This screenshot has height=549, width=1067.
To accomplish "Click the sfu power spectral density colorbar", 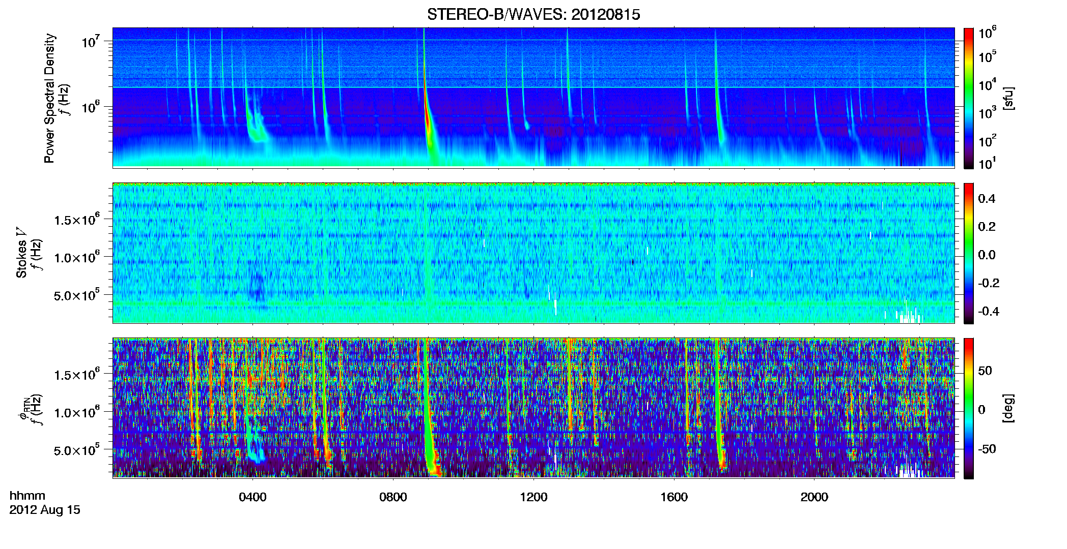I will click(969, 98).
